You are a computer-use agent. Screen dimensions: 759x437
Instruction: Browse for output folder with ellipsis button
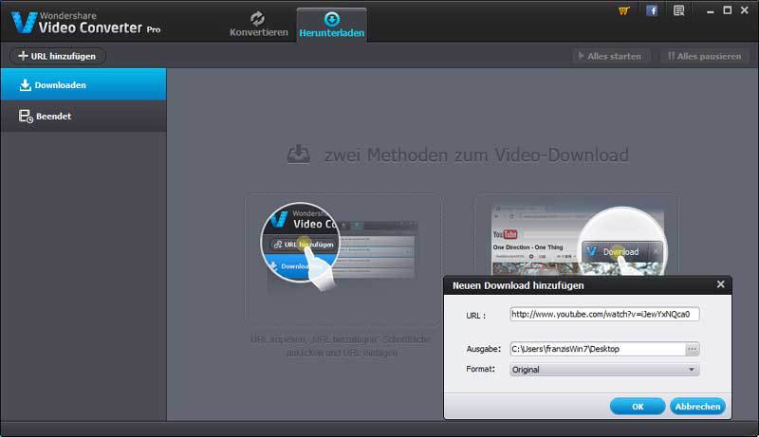(x=693, y=349)
